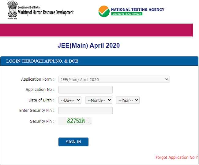
Task: Click the Government of India emblem
Action: coord(12,10)
